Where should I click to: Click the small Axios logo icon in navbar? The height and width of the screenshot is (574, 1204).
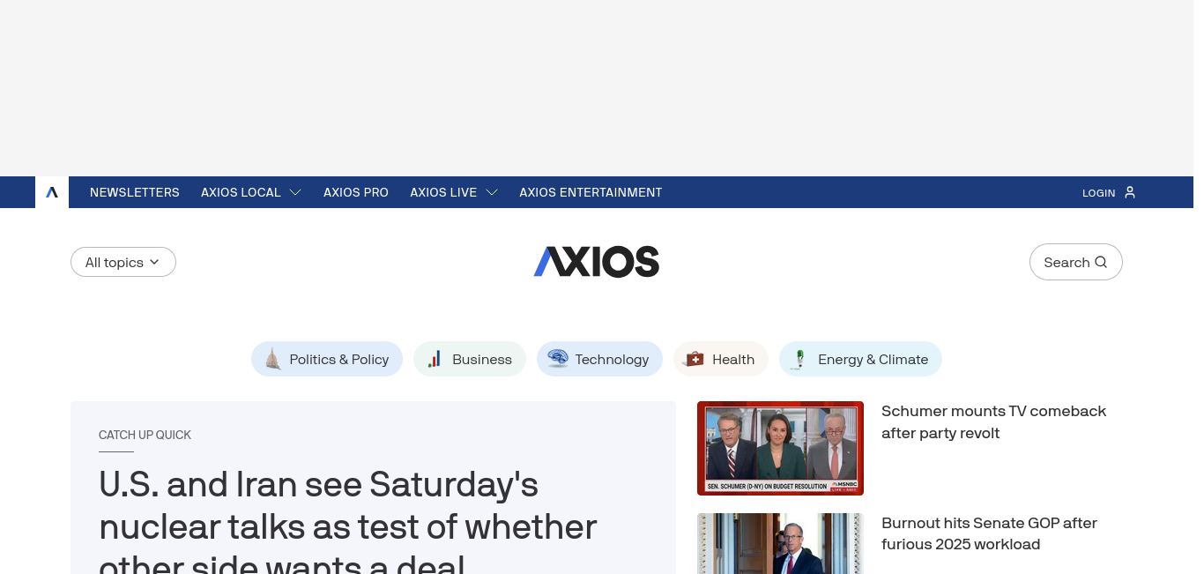[52, 192]
